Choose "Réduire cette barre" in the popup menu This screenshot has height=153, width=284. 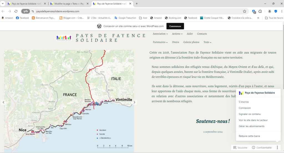pos(249,136)
